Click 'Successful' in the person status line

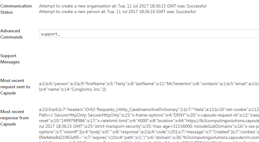[x=185, y=12]
